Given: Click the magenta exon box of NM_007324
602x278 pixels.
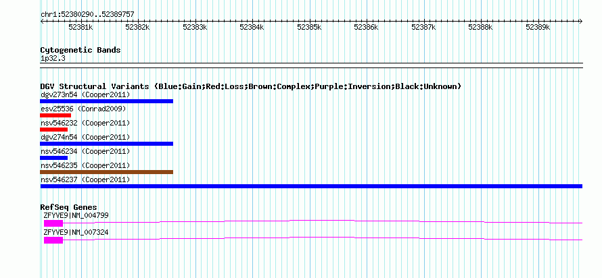Looking at the screenshot, I should [x=53, y=240].
